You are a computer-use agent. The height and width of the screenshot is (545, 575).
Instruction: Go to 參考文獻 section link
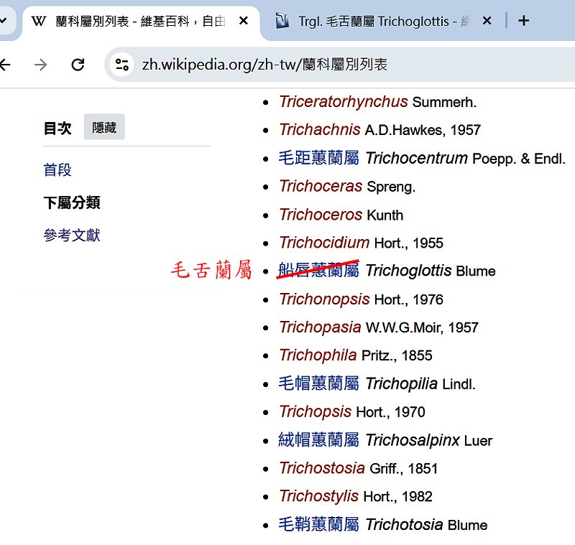click(x=72, y=235)
